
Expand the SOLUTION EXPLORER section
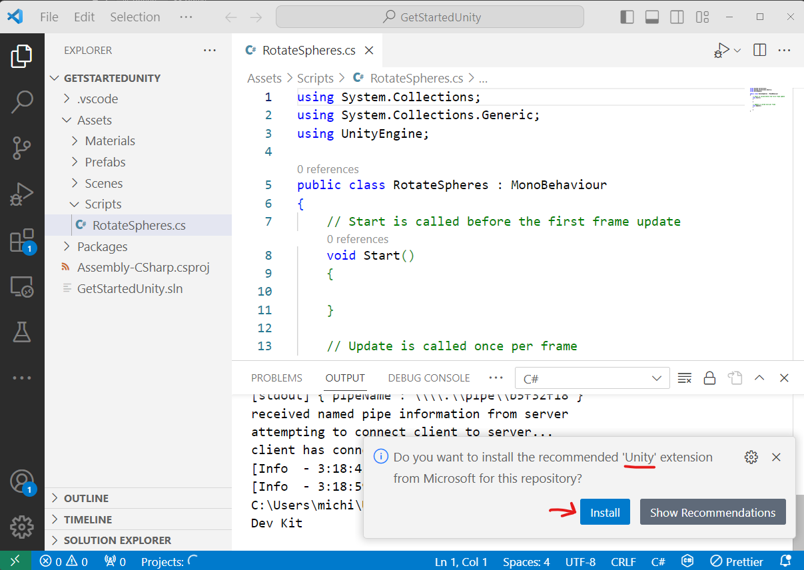139,540
